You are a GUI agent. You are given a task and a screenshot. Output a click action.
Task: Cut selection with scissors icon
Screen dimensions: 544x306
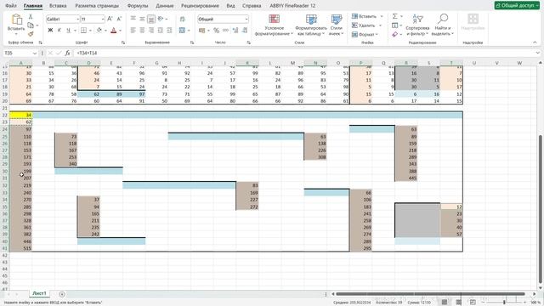(31, 17)
